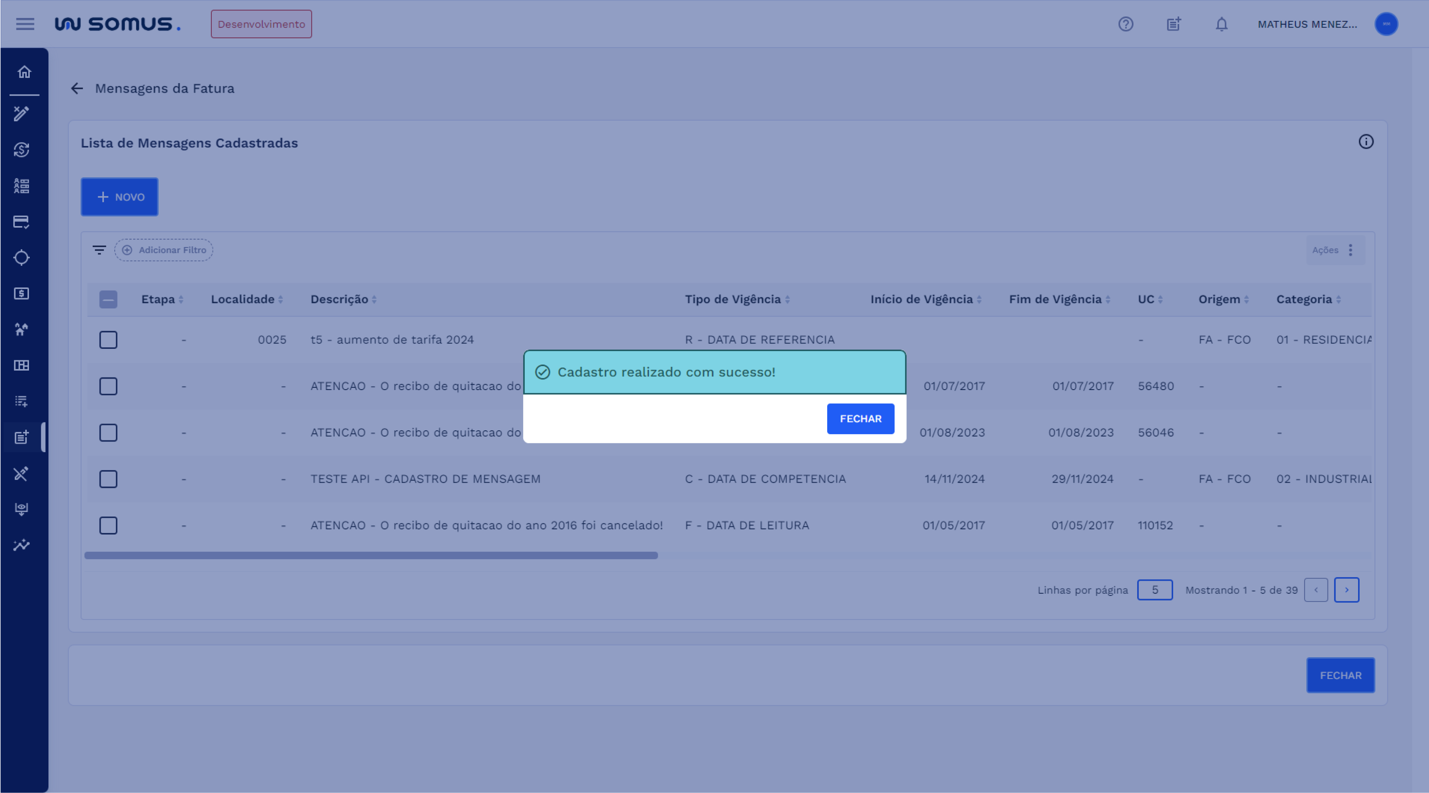Click the info icon beside Lista de Mensagens Cadastradas

tap(1366, 143)
